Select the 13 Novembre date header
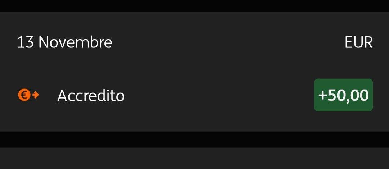This screenshot has height=169, width=389. [x=64, y=42]
